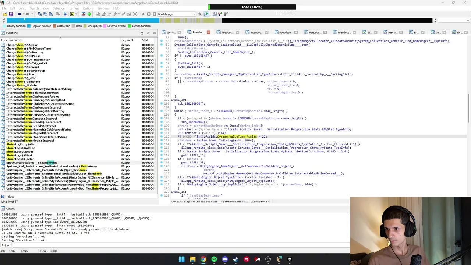Select function ChargeShrine$$OnTriggerEnter
This screenshot has width=471, height=265.
[28, 60]
